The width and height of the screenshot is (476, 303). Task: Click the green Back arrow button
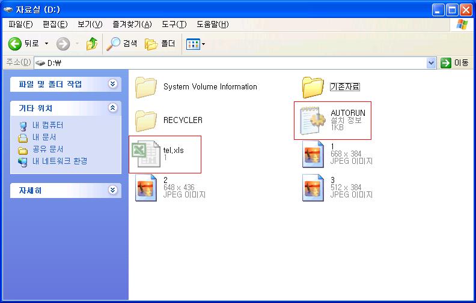(14, 44)
